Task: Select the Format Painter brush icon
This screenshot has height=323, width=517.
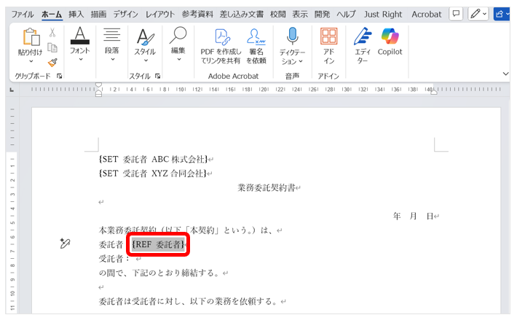Action: coord(52,62)
